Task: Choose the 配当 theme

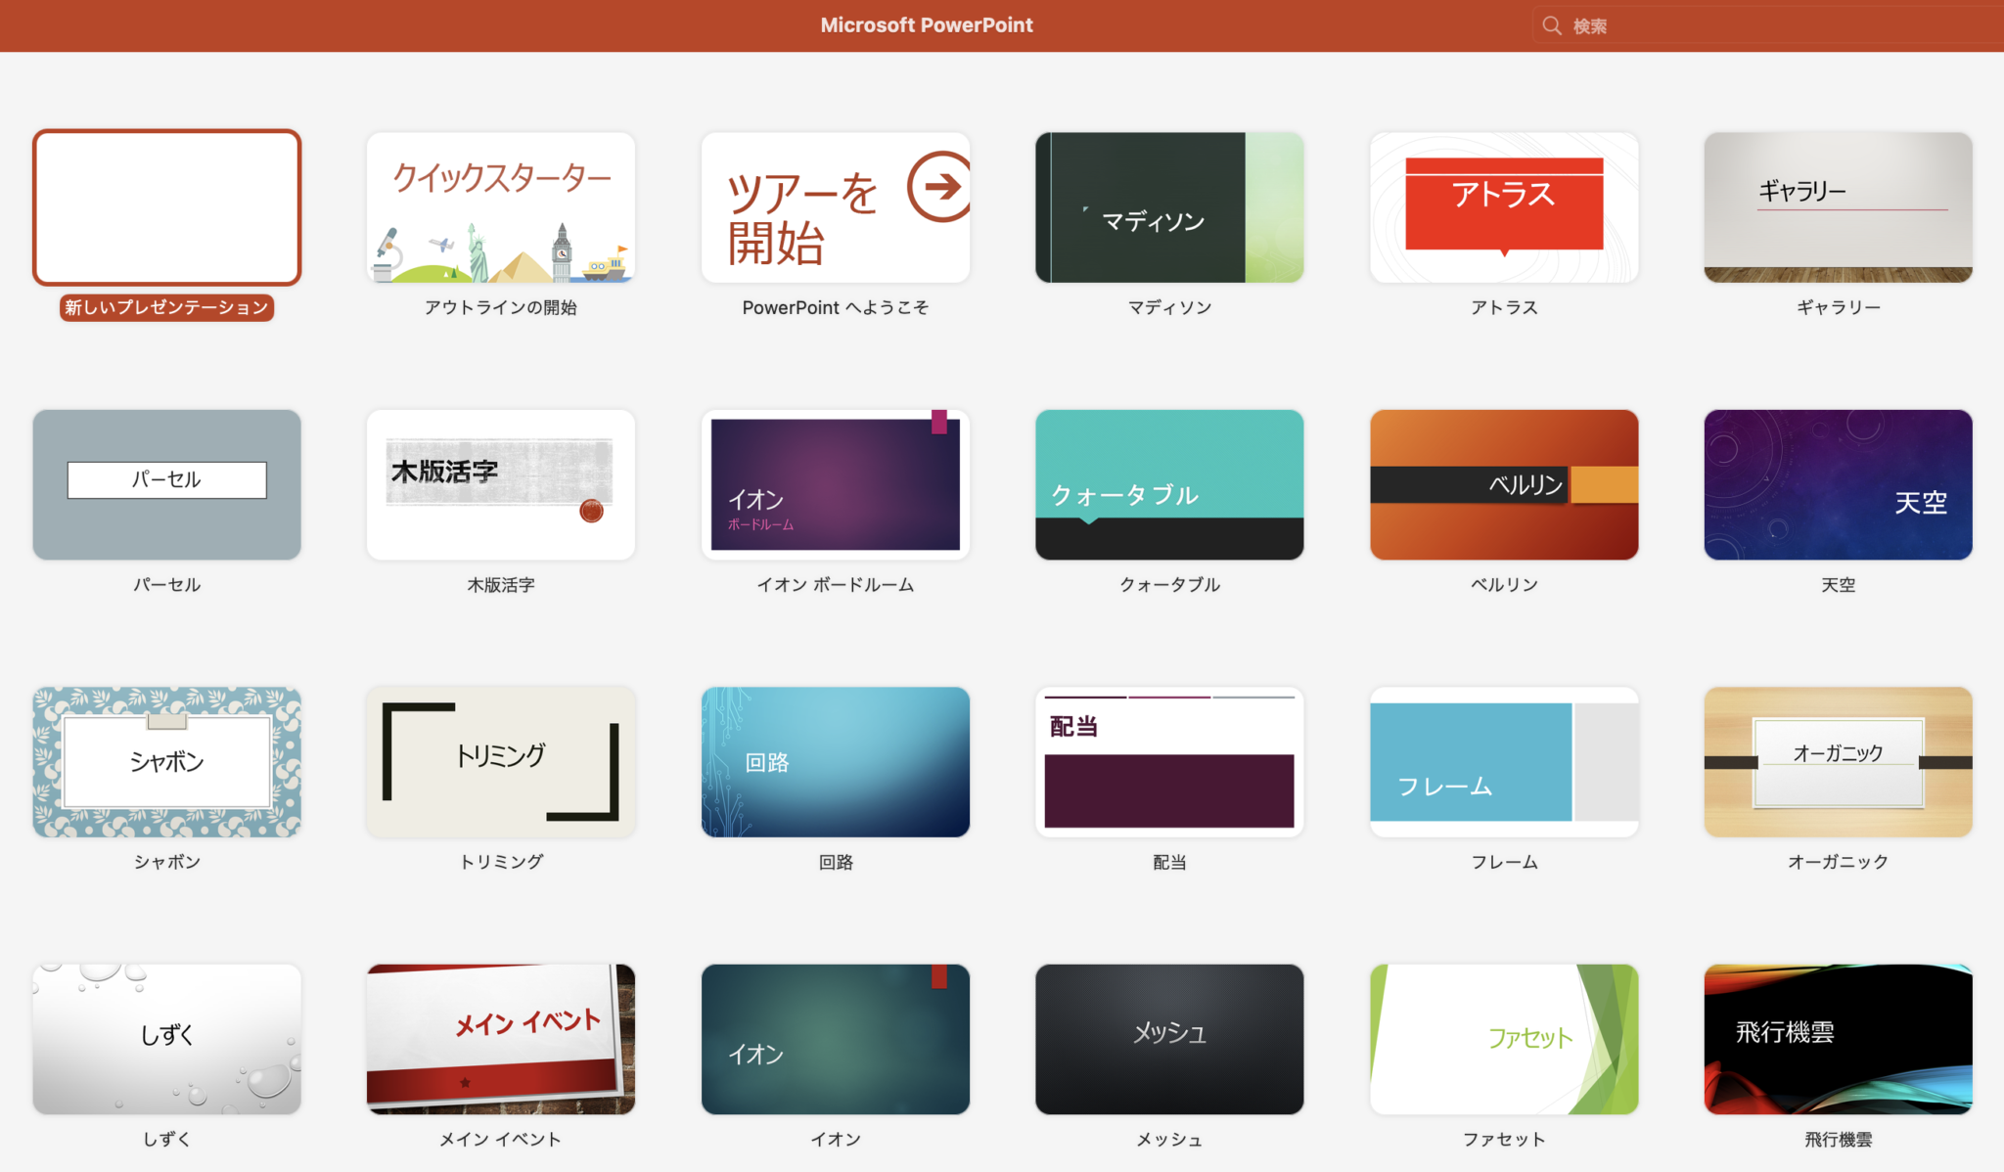Action: pyautogui.click(x=1169, y=762)
